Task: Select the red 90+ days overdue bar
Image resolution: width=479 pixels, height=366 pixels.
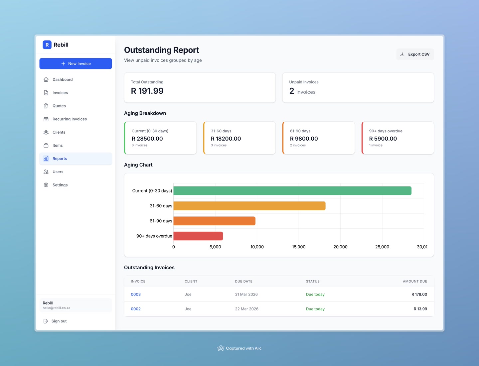Action: coord(198,236)
